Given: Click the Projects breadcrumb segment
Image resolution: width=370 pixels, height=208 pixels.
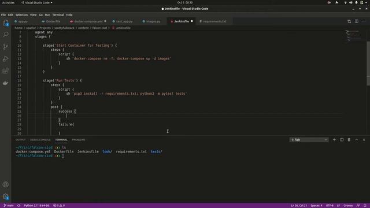Looking at the screenshot, I should (x=45, y=28).
